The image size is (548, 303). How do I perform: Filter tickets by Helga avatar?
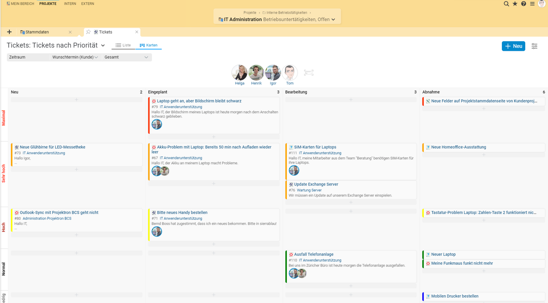240,73
